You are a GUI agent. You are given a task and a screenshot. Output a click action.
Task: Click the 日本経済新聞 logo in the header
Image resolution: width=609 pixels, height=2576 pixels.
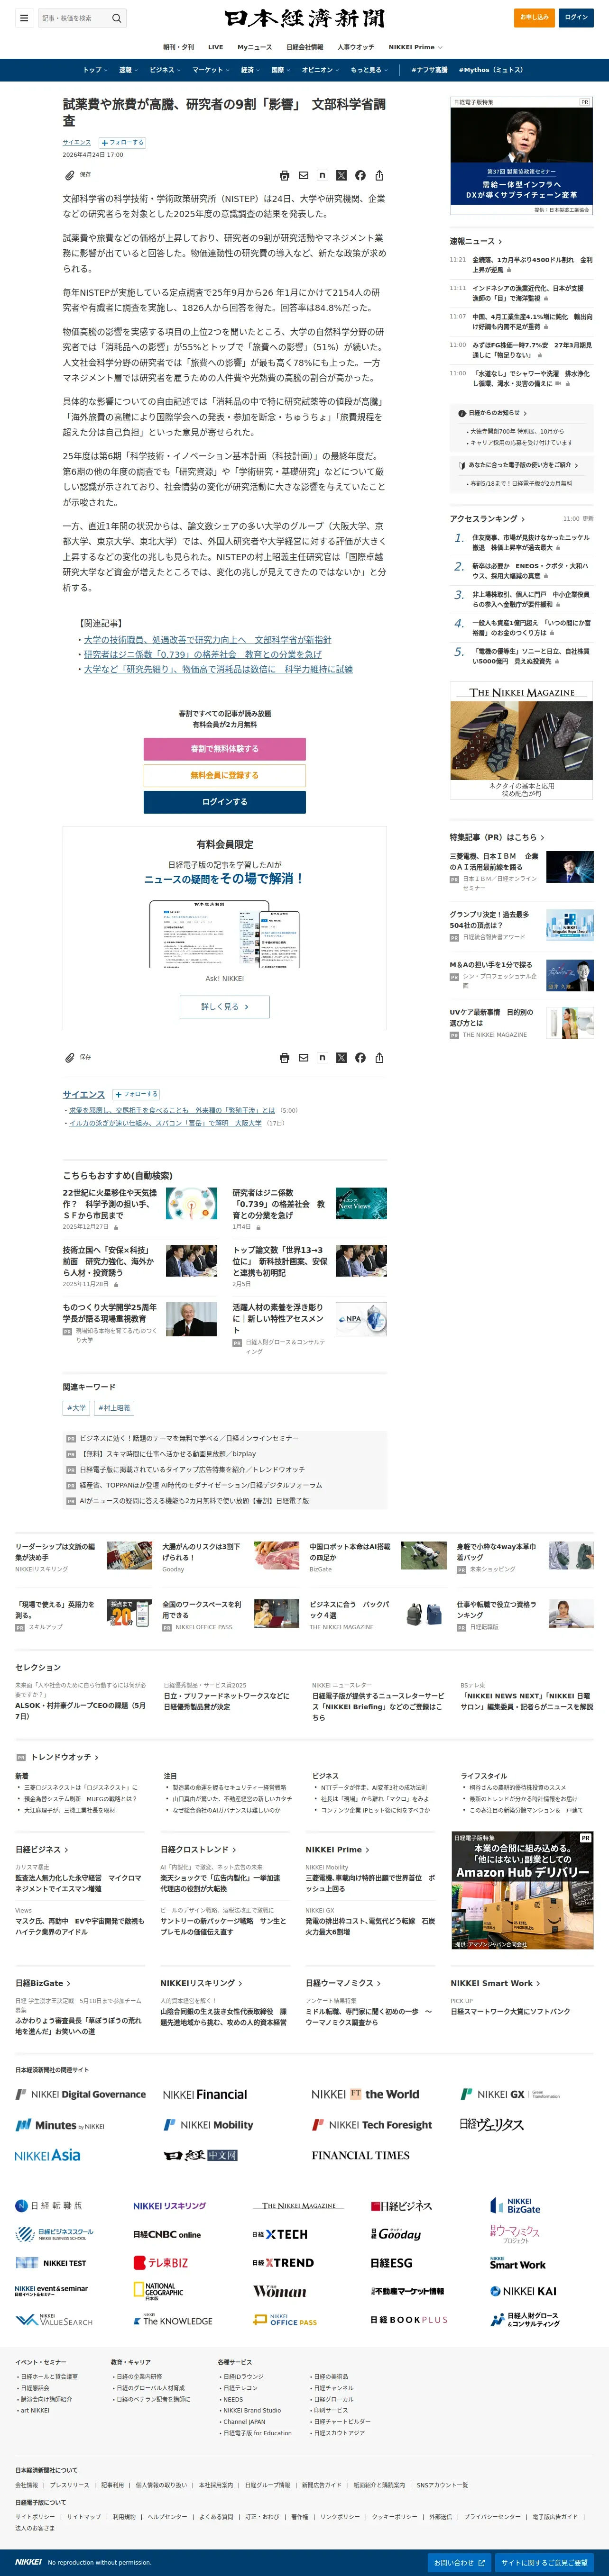(x=304, y=18)
